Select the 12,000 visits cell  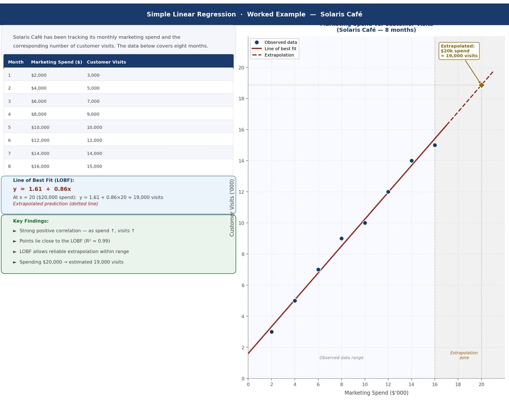coord(94,140)
